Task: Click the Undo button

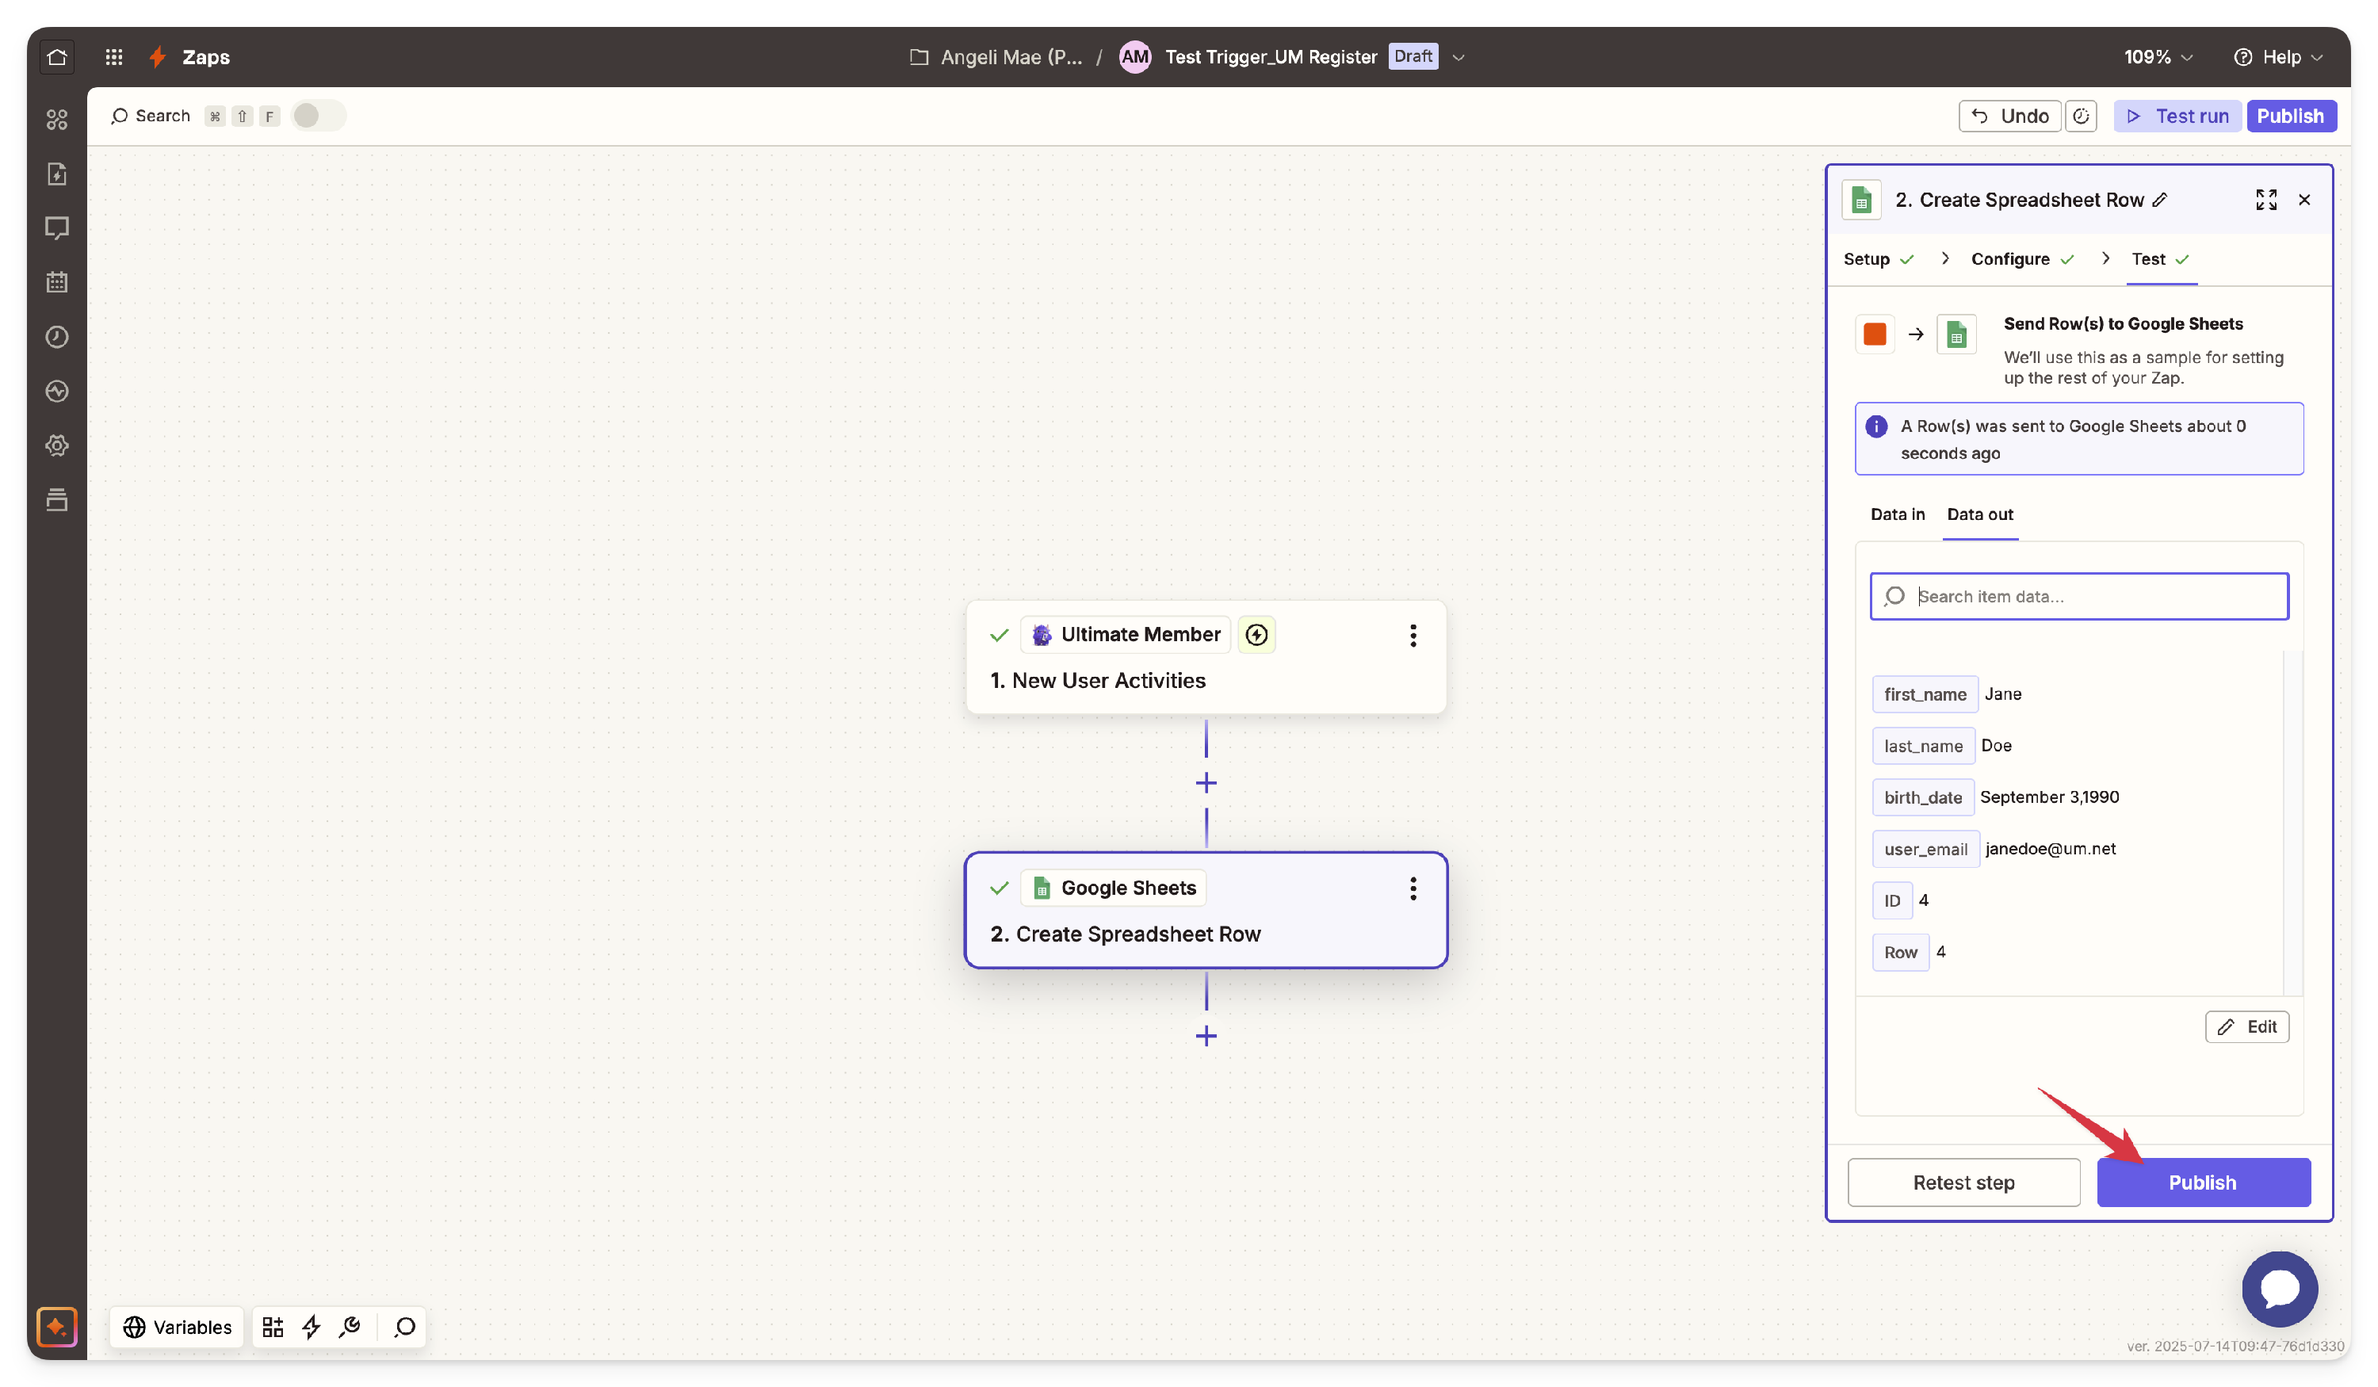Action: (x=2009, y=116)
